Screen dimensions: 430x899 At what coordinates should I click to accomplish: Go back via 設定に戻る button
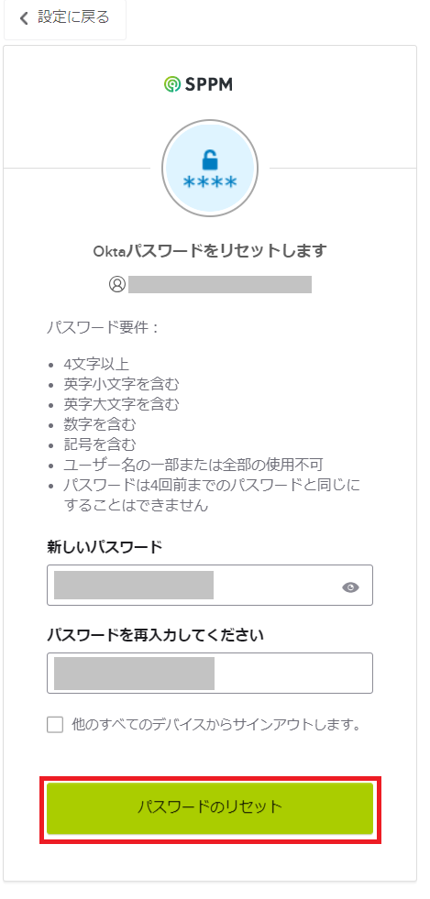pyautogui.click(x=65, y=19)
